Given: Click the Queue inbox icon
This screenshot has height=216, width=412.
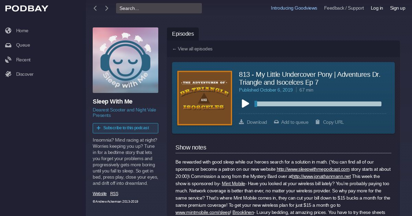Looking at the screenshot, I should [8, 45].
